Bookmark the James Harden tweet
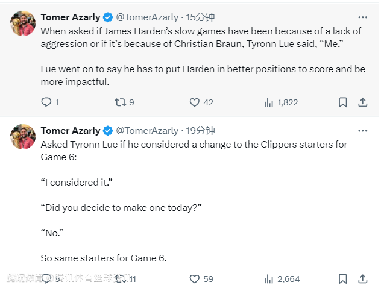 342,102
